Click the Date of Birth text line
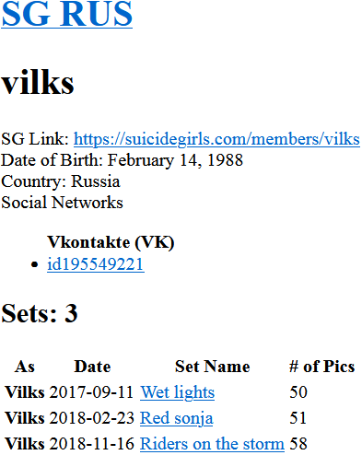The height and width of the screenshot is (455, 362). [122, 160]
